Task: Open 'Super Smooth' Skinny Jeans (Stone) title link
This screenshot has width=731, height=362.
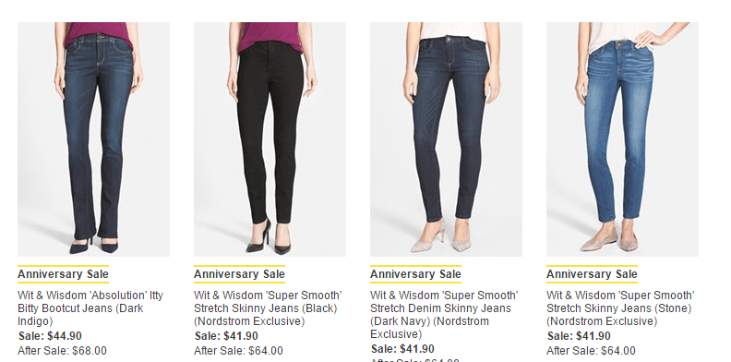Action: (620, 308)
